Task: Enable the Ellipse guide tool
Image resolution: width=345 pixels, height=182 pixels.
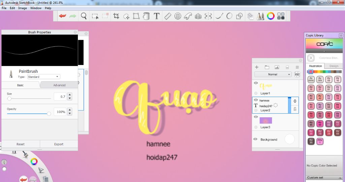Action: pyautogui.click(x=178, y=16)
